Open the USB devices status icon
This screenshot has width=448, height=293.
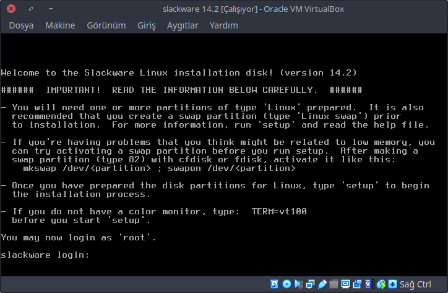click(x=322, y=284)
